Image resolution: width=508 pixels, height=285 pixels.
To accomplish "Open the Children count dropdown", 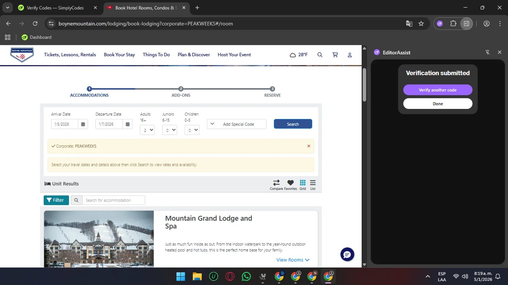I will (192, 130).
